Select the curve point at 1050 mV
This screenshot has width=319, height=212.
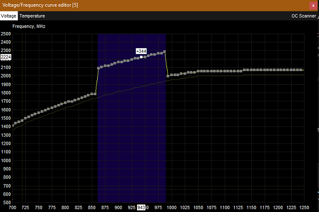pyautogui.click(x=198, y=71)
